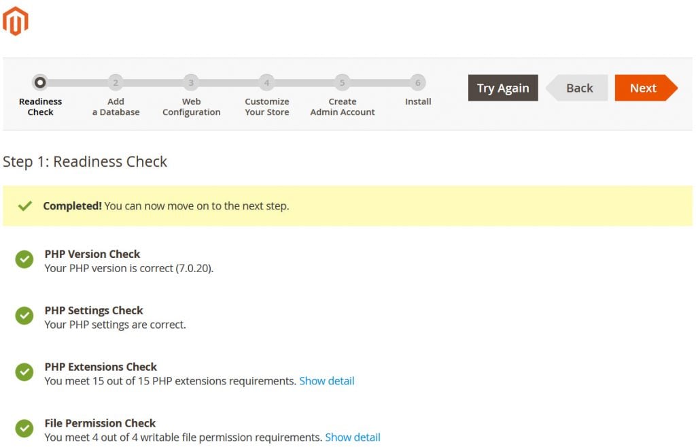This screenshot has width=696, height=447.
Task: Expand Show detail for file permissions
Action: tap(353, 437)
